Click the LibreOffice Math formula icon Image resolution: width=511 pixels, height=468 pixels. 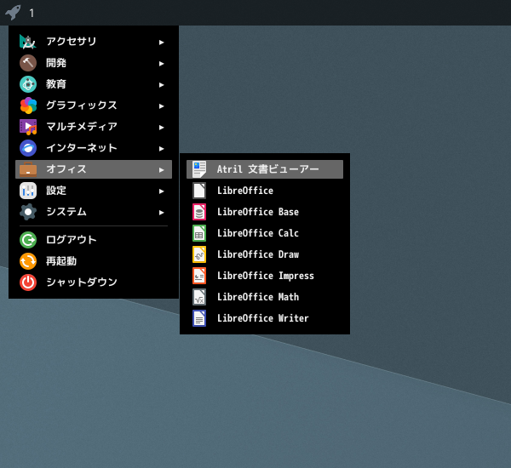pyautogui.click(x=199, y=297)
